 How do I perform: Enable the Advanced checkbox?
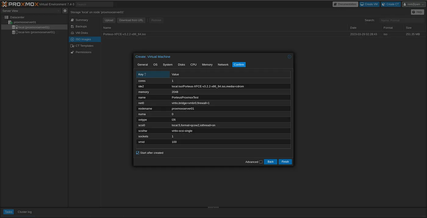click(261, 162)
